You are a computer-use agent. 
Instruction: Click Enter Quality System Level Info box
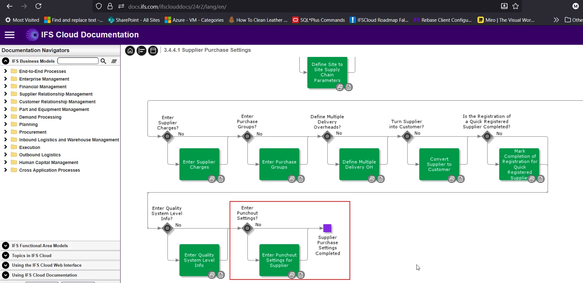[199, 260]
